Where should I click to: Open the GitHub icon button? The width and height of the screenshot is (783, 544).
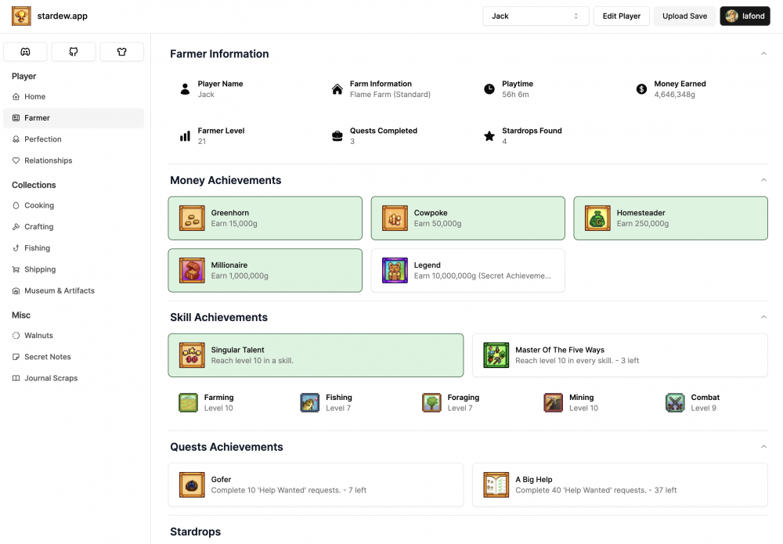[74, 52]
